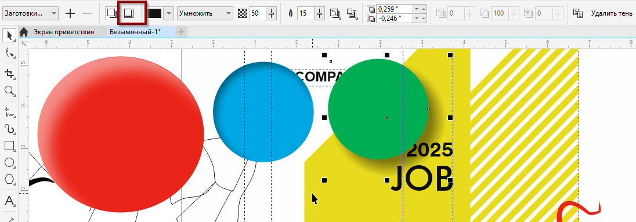Open the feathering slider popup button
This screenshot has height=222, width=636.
(320, 13)
